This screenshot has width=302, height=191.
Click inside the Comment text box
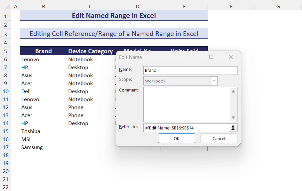(186, 104)
